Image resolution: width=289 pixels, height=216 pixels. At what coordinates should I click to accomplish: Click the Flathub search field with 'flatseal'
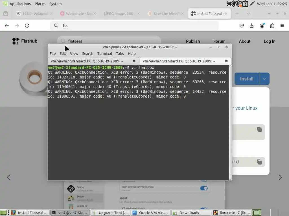pyautogui.click(x=109, y=41)
